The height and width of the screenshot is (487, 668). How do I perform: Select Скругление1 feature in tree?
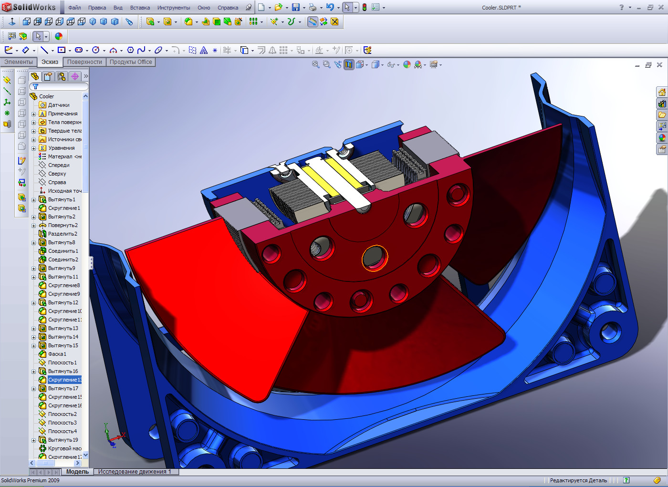tap(64, 208)
